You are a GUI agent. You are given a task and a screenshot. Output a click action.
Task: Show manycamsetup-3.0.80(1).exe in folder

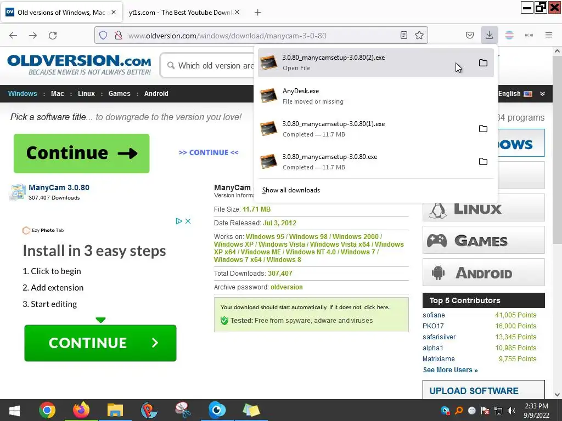point(483,128)
